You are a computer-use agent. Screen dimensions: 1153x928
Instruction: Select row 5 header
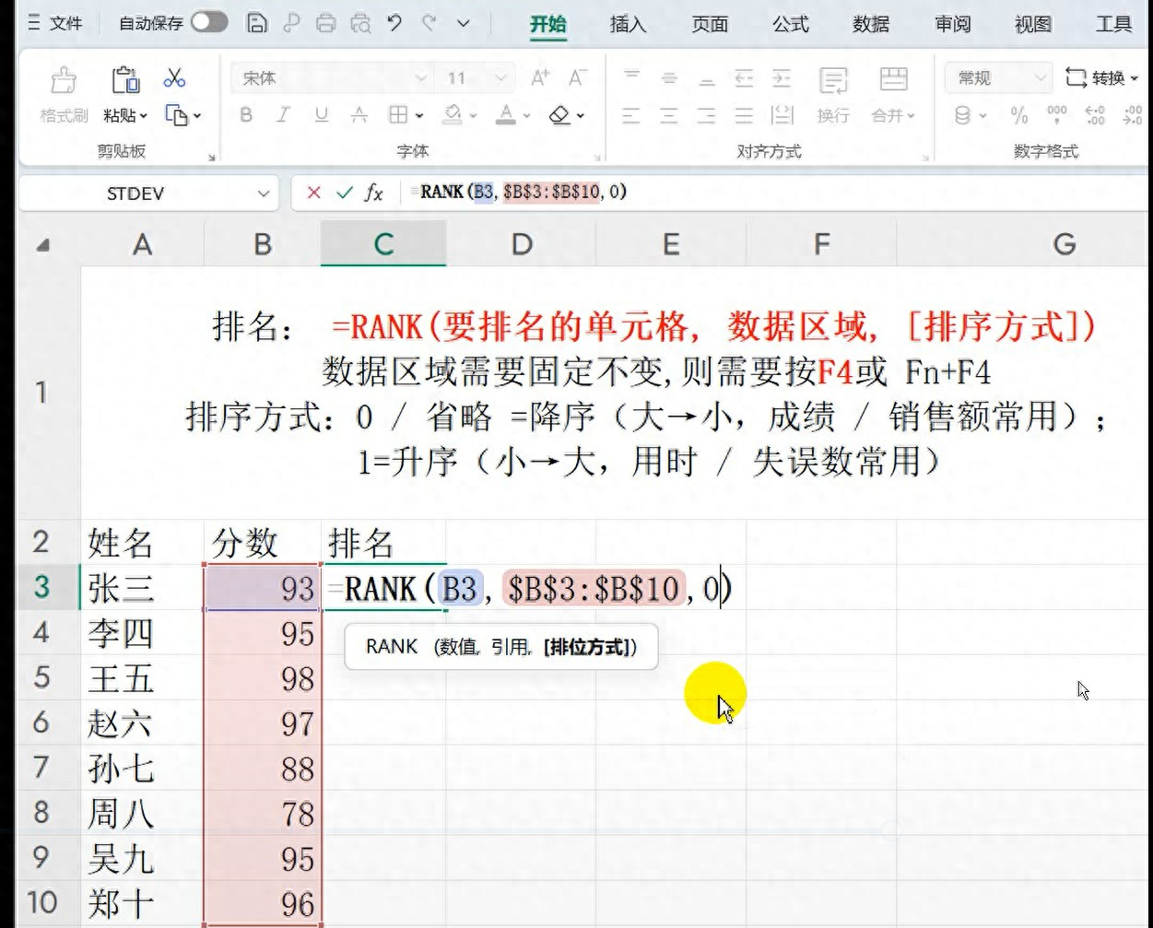41,677
